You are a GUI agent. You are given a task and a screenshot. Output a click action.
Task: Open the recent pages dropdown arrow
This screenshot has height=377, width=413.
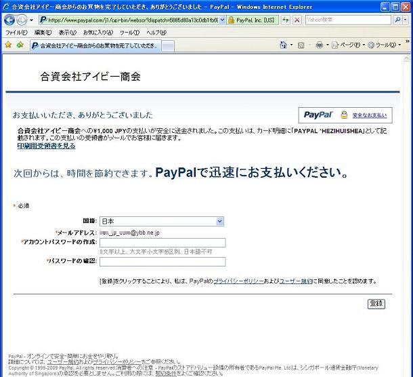coord(31,20)
